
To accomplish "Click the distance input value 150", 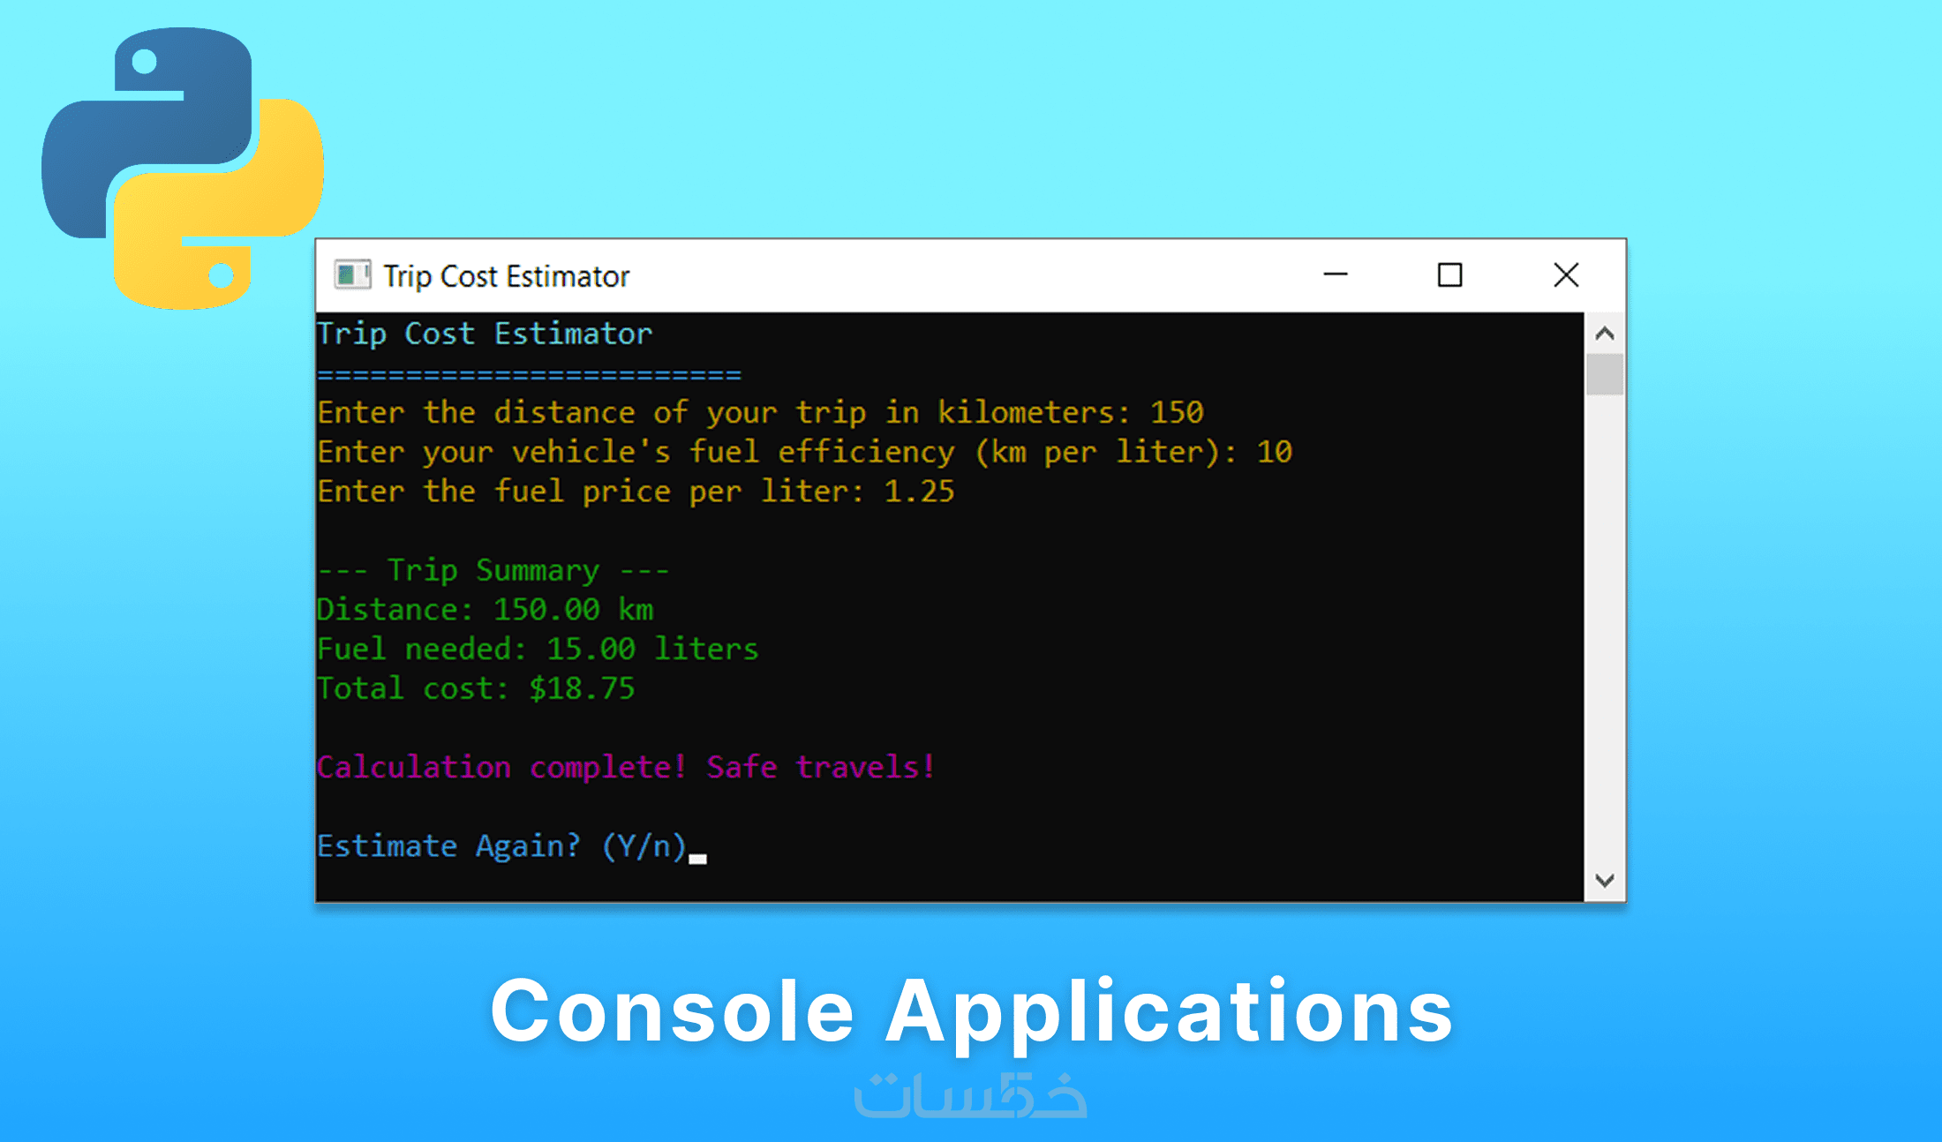I will [x=1177, y=412].
